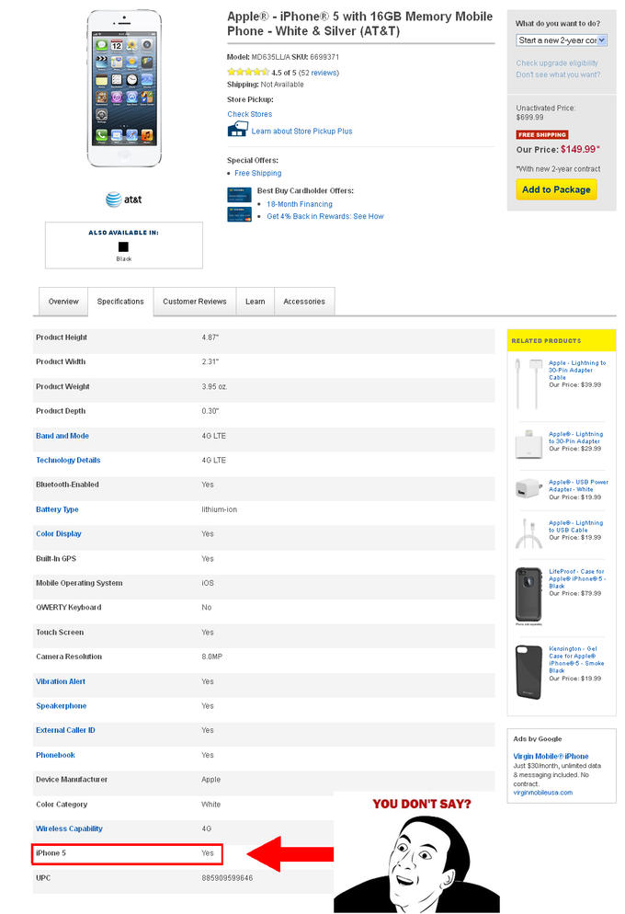Click the Lightning to 30-Pin Adapter Cable image
The height and width of the screenshot is (914, 625).
point(528,383)
